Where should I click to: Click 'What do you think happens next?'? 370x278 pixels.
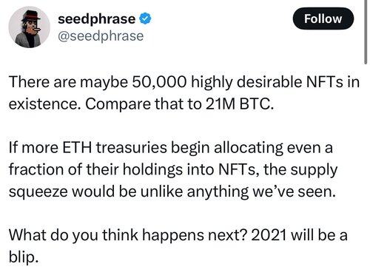point(128,236)
